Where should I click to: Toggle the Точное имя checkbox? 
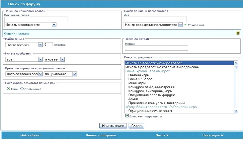point(186,25)
